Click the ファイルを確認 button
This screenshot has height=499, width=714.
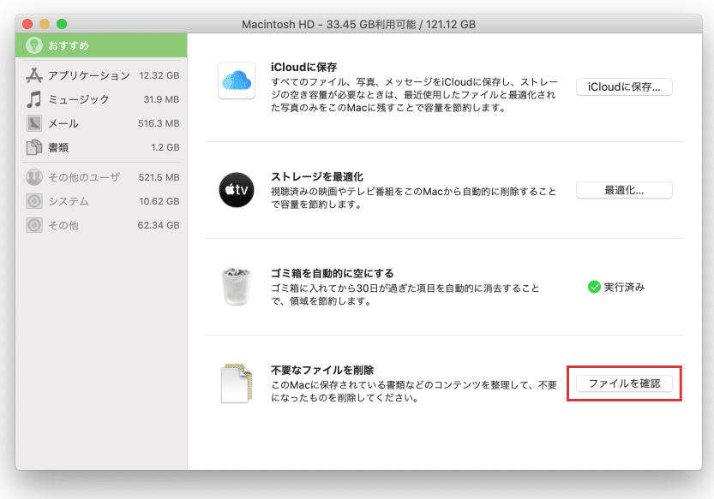(623, 385)
